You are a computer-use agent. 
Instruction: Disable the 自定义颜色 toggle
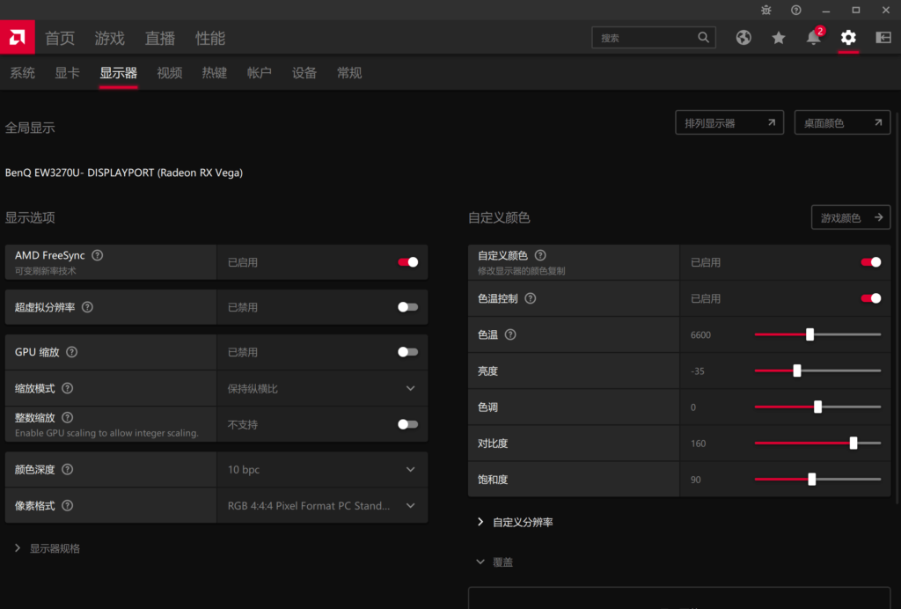click(x=870, y=262)
